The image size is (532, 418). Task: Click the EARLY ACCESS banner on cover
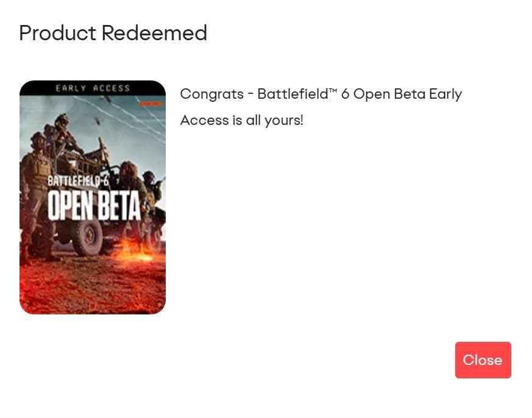pyautogui.click(x=93, y=88)
